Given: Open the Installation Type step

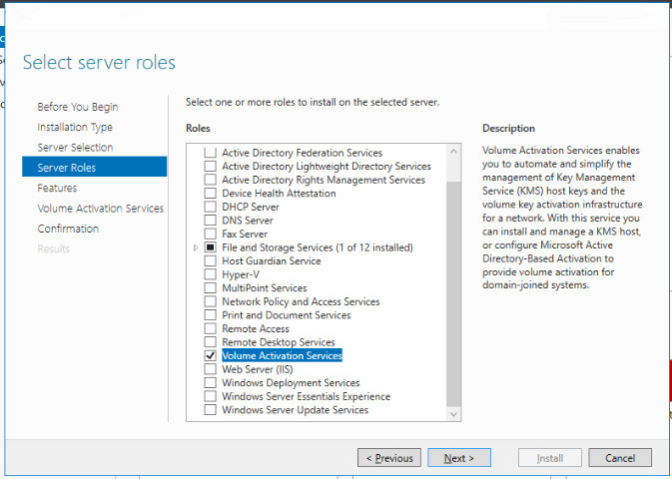Looking at the screenshot, I should tap(75, 127).
